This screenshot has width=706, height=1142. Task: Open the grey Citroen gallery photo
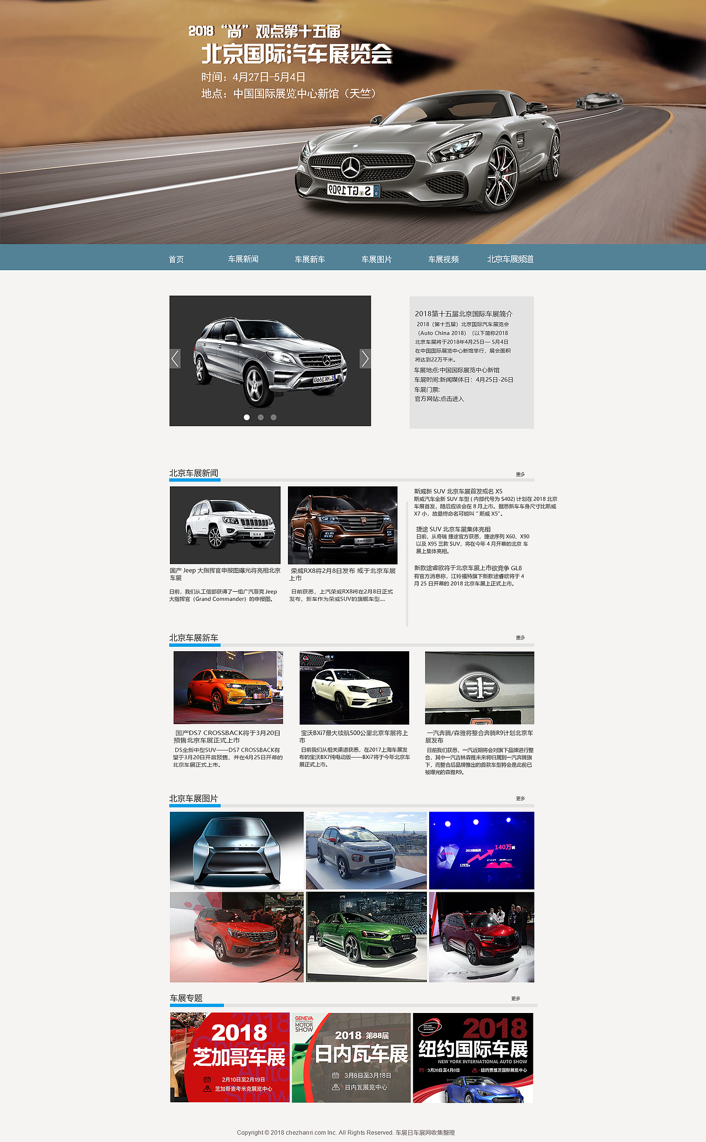(366, 850)
